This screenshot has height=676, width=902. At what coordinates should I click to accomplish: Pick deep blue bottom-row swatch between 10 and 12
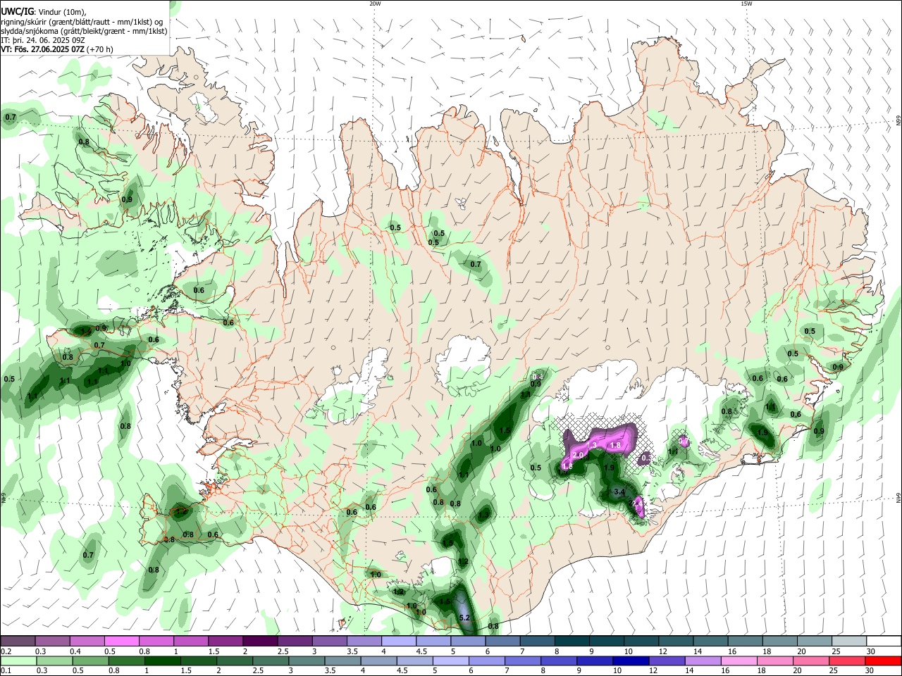[x=631, y=661]
